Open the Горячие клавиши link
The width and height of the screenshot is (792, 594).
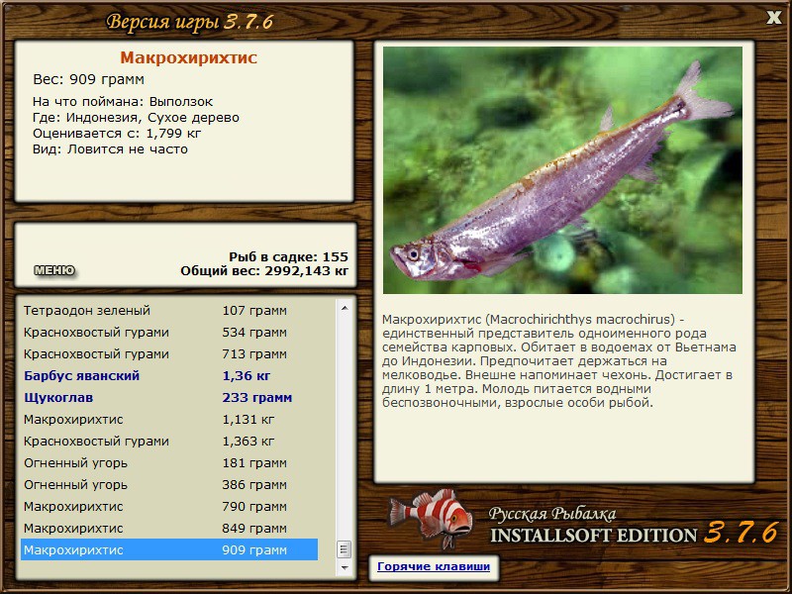434,566
